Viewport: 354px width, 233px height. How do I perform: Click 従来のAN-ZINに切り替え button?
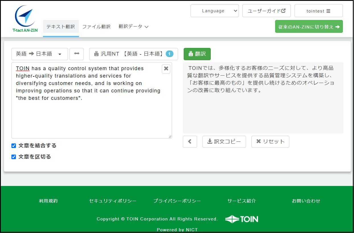[309, 27]
